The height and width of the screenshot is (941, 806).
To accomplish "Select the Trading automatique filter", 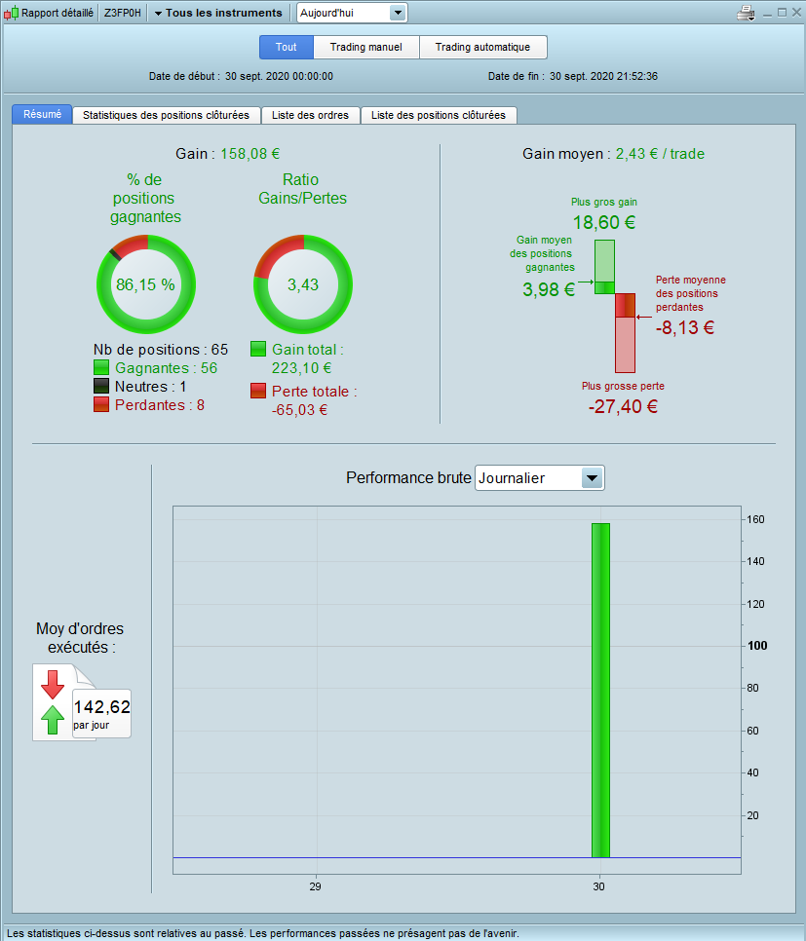I will [482, 47].
